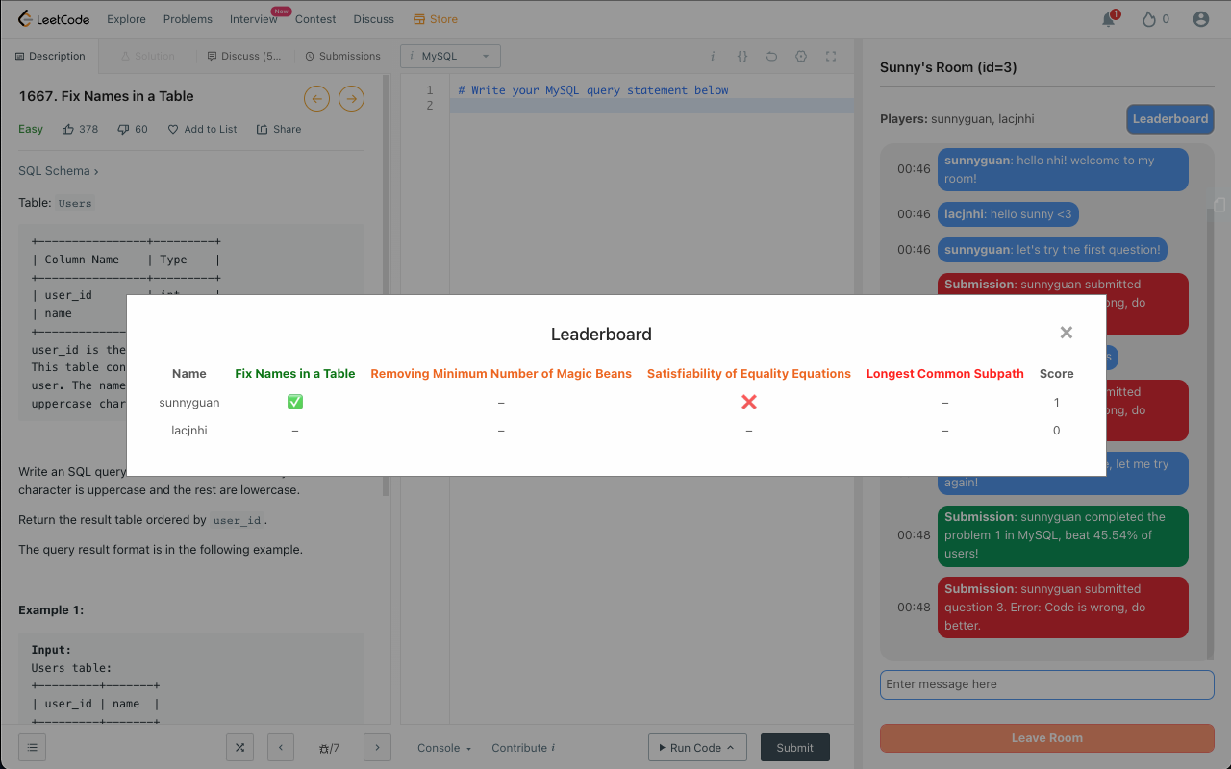Screen dimensions: 1231x769
Task: Click sunnyguan name in leaderboard
Action: [189, 403]
